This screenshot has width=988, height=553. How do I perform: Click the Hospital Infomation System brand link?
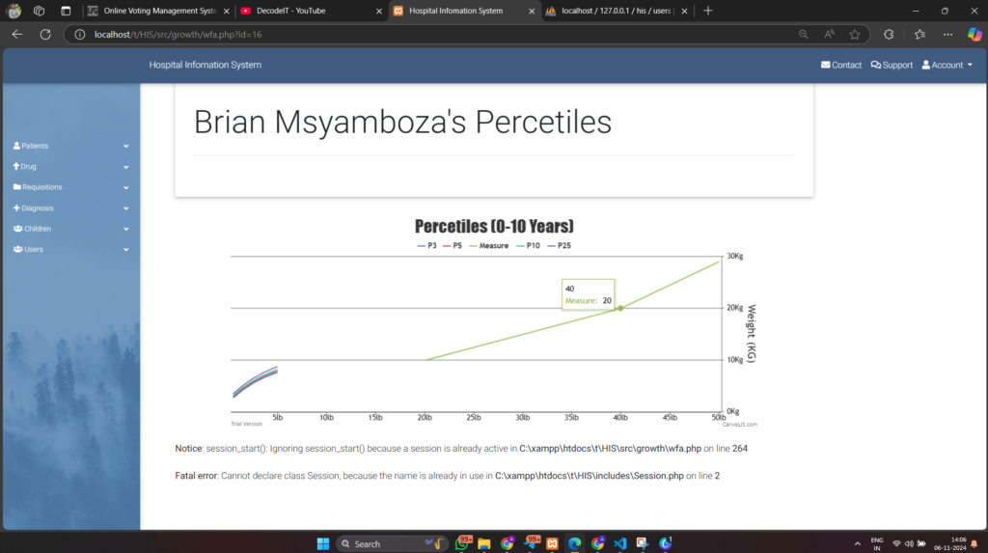[x=205, y=65]
